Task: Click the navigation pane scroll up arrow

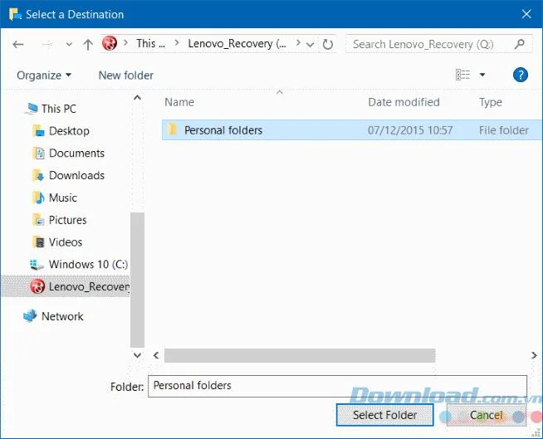Action: pyautogui.click(x=138, y=98)
